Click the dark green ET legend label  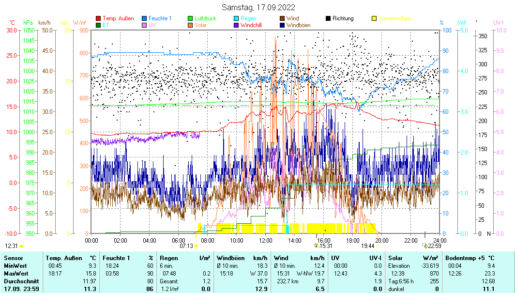tap(106, 25)
